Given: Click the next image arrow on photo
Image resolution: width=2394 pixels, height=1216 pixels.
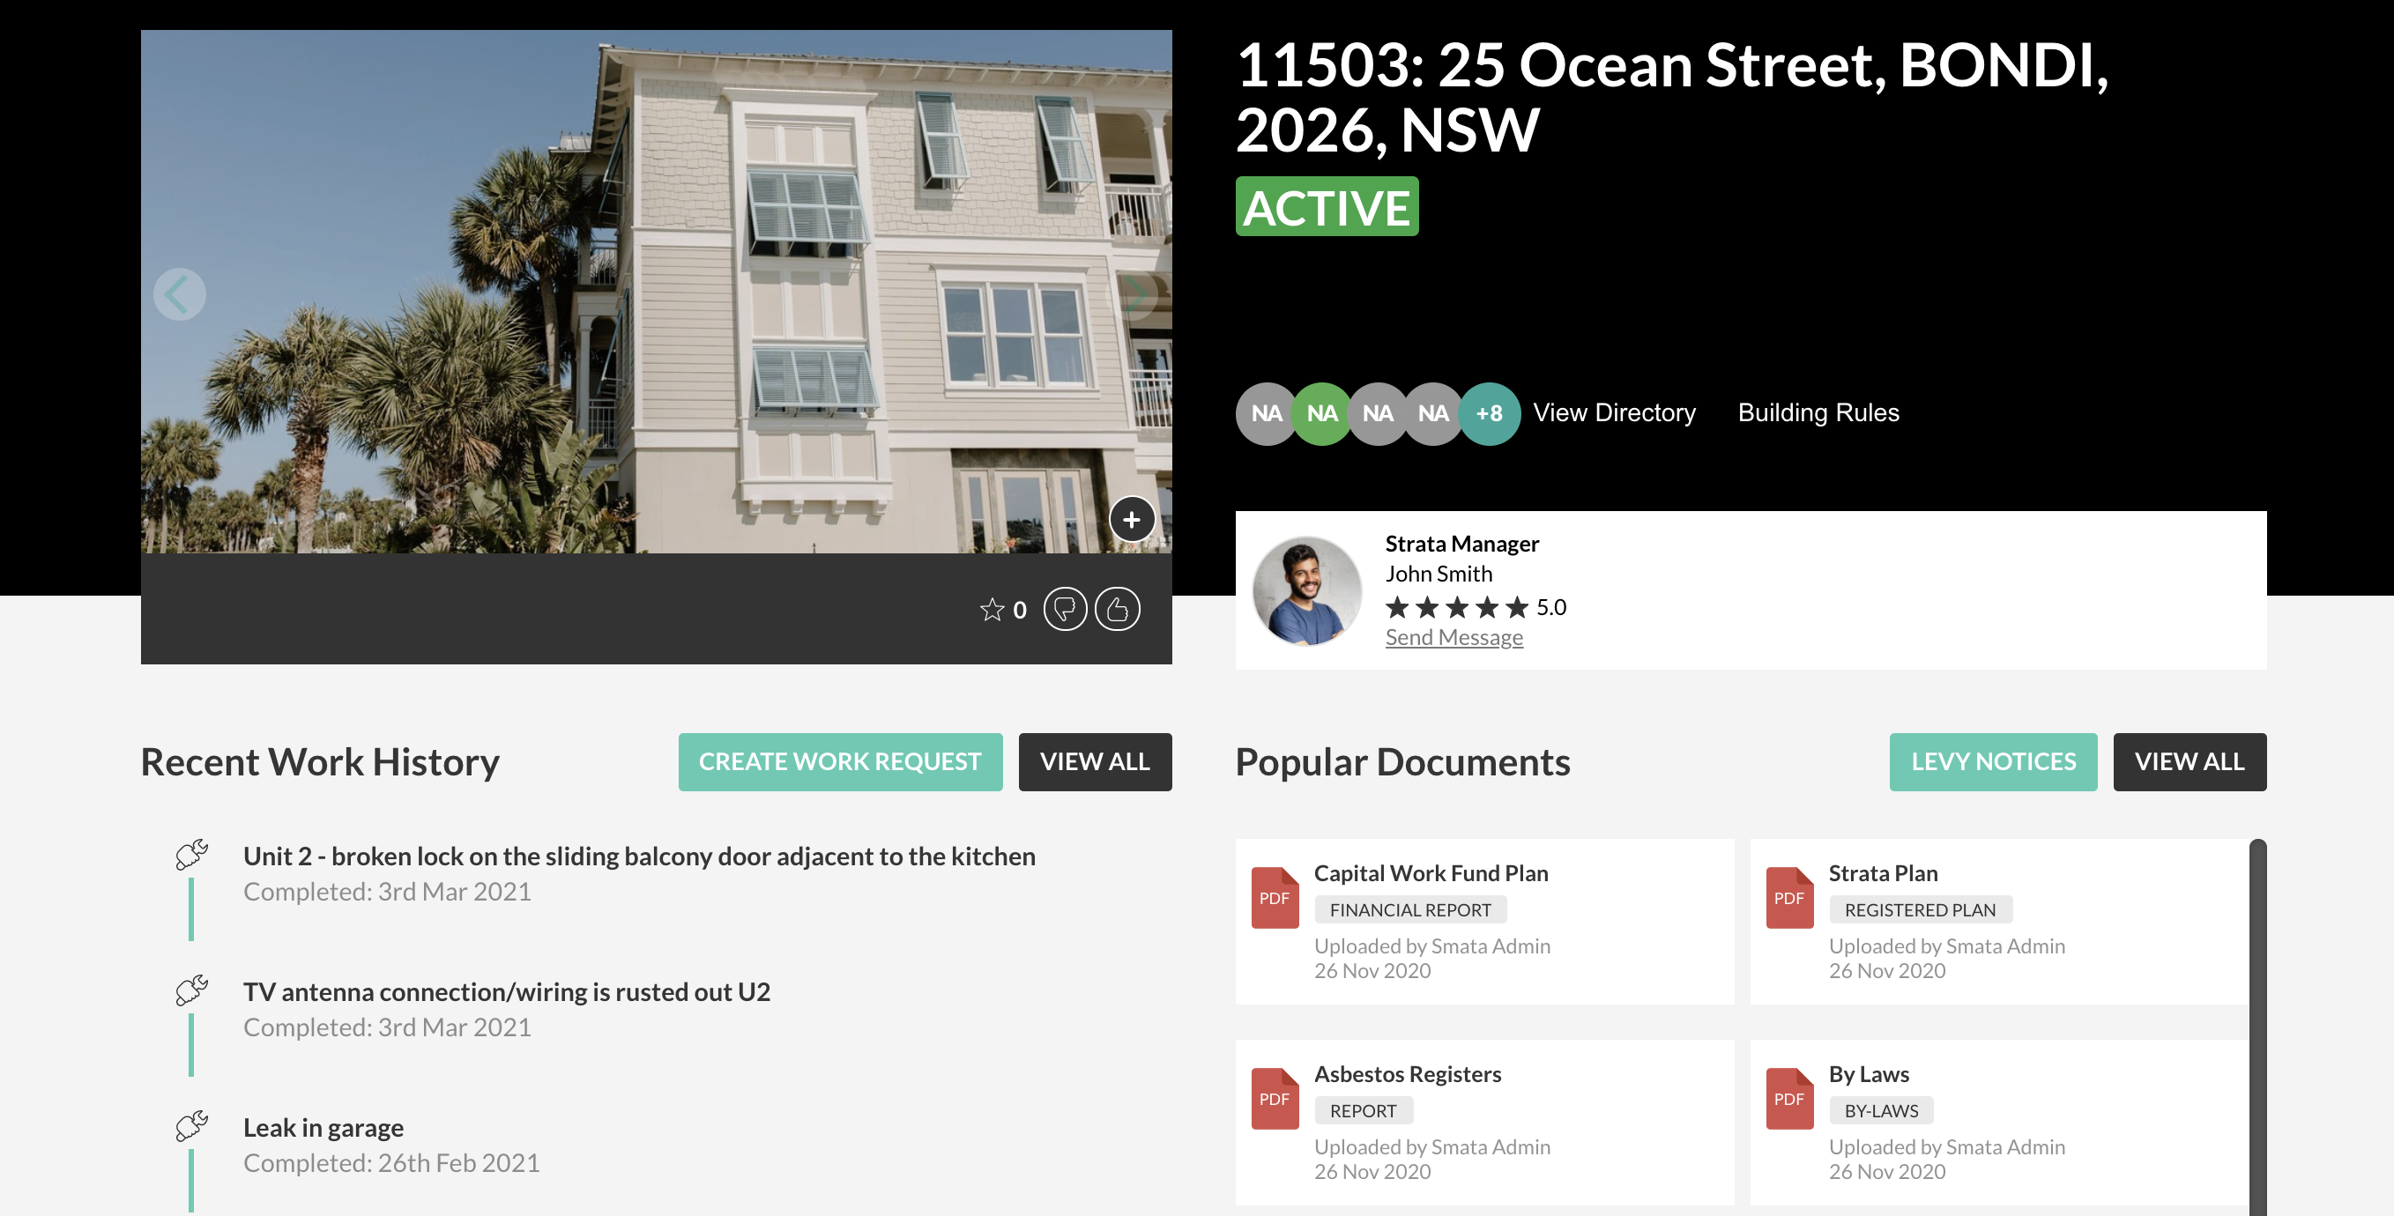Looking at the screenshot, I should point(1134,294).
